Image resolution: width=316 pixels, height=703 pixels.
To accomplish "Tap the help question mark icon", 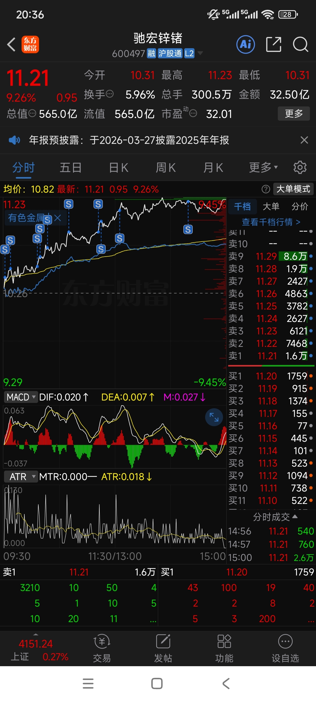I will click(x=265, y=189).
